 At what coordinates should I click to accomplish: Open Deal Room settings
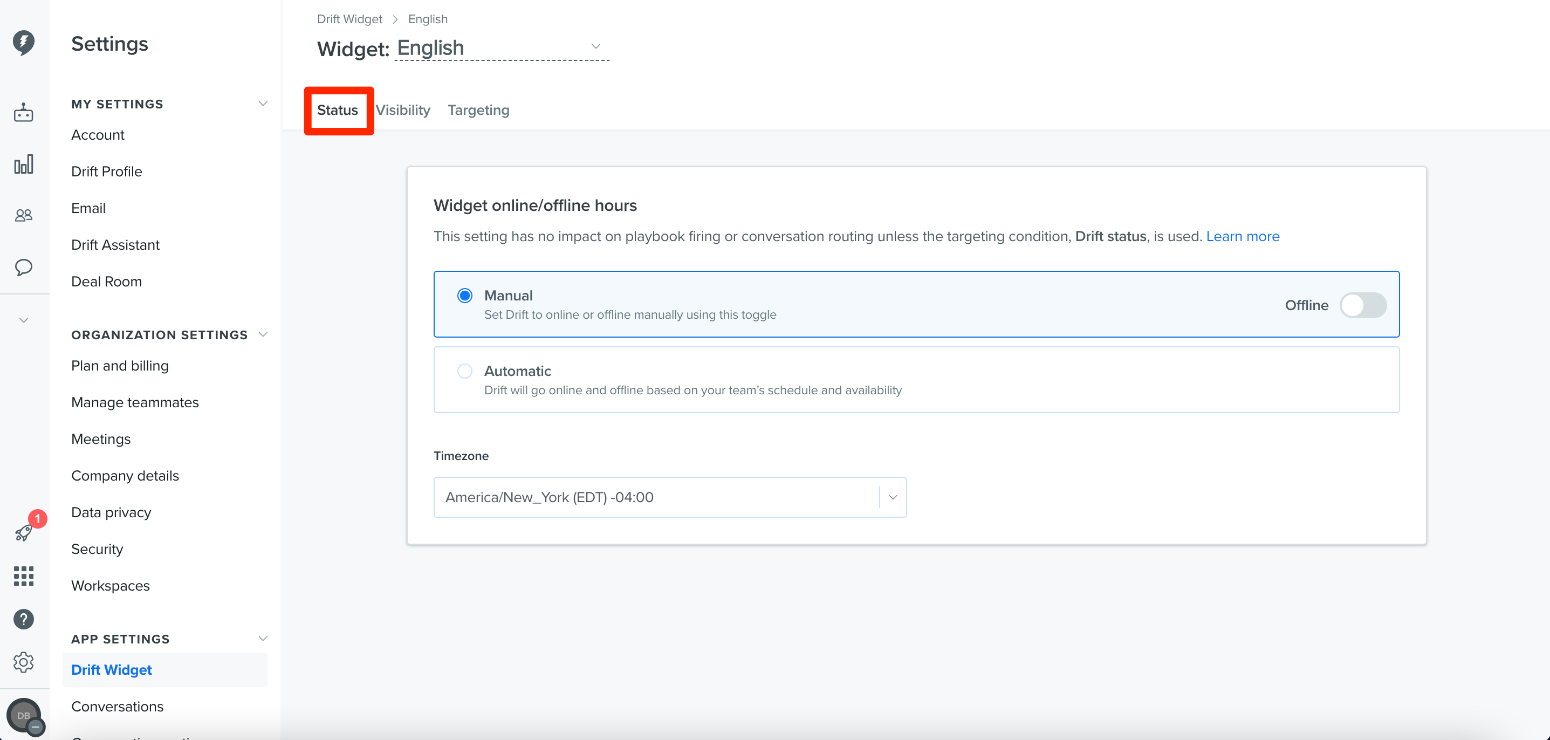point(106,282)
